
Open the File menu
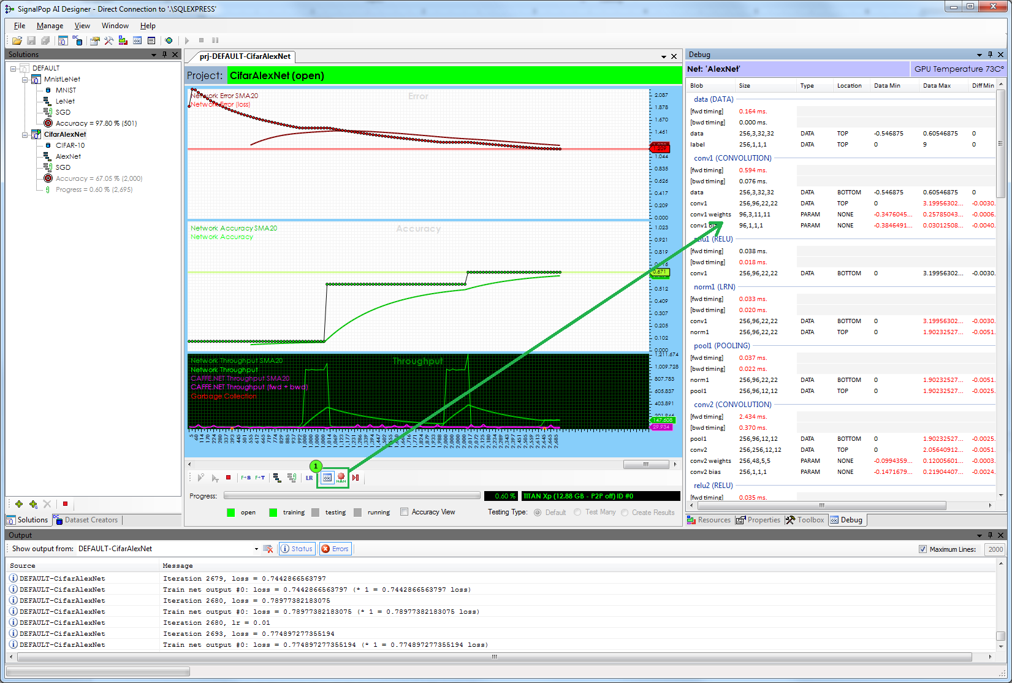[20, 26]
